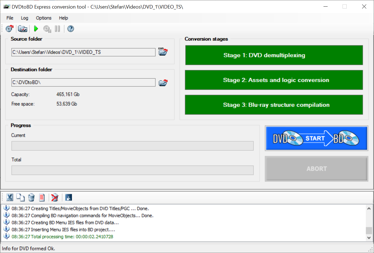Click the log scrollbar up arrow
The width and height of the screenshot is (374, 253).
(x=369, y=209)
